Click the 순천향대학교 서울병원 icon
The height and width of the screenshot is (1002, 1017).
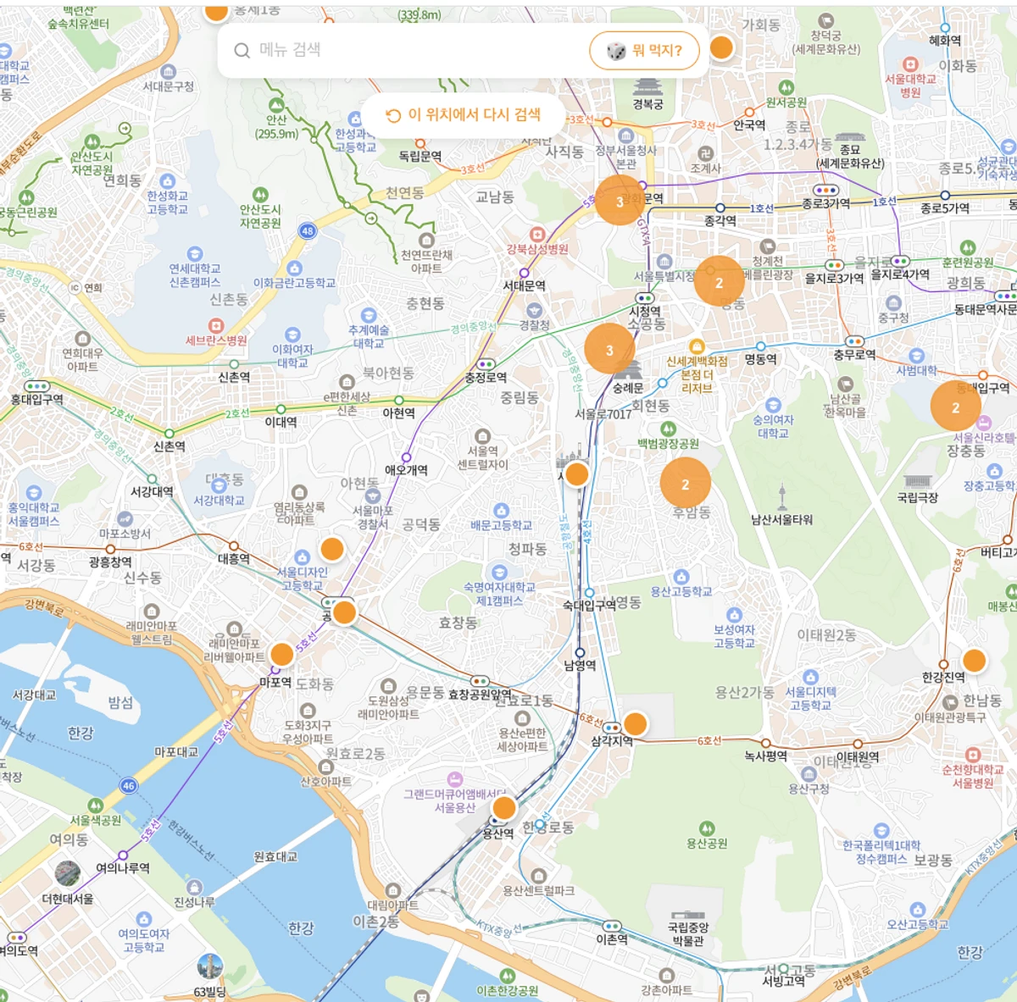(973, 755)
